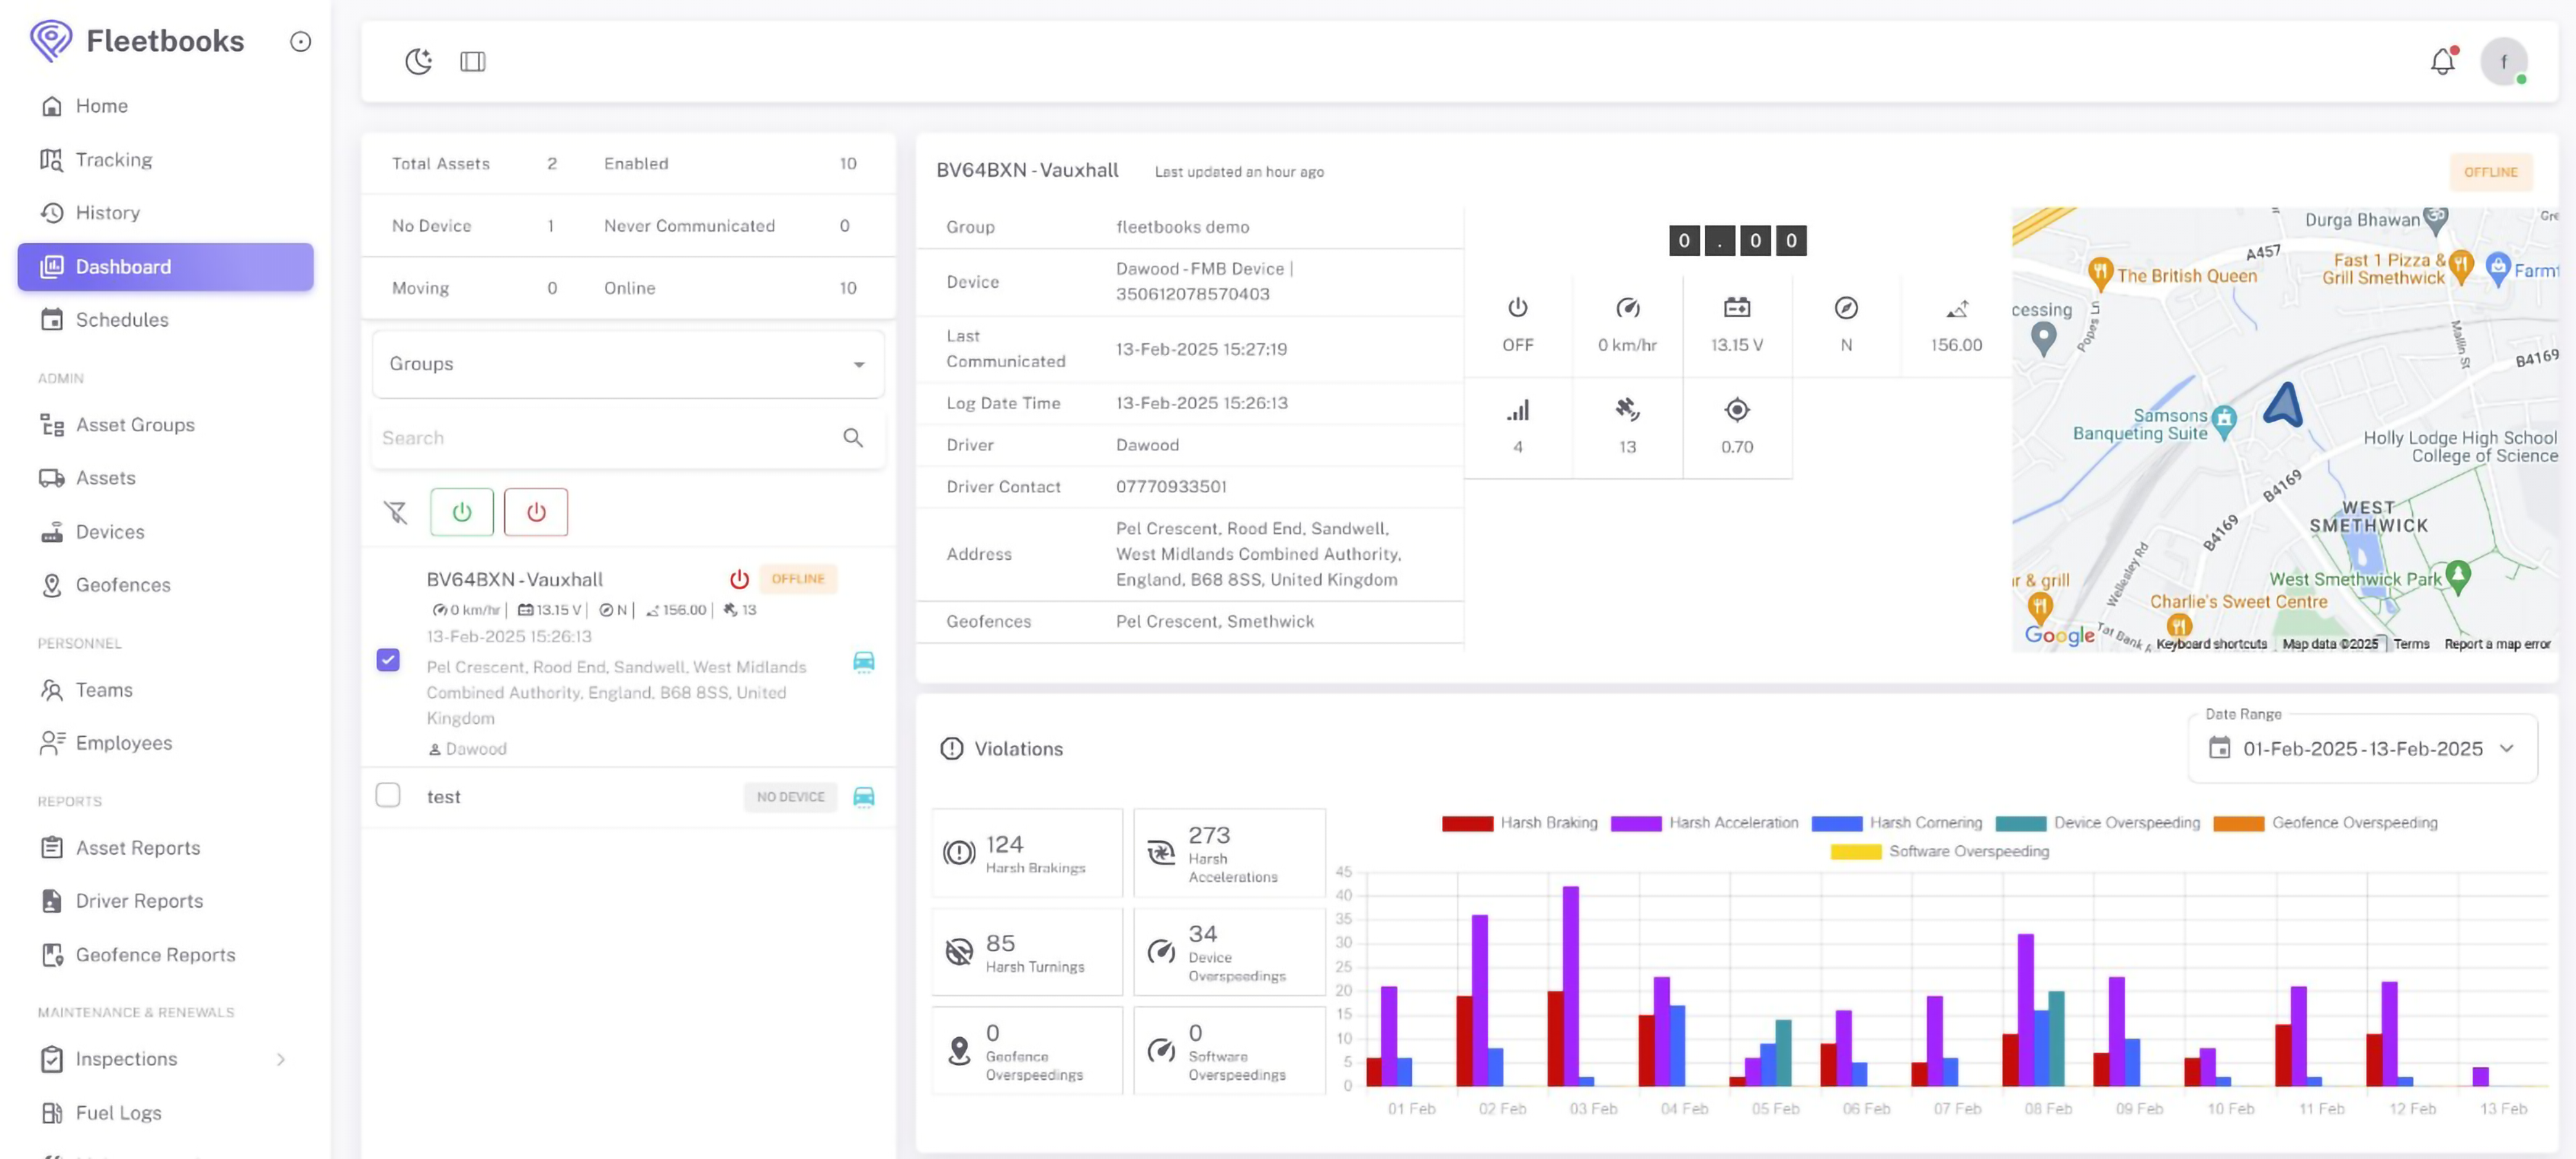Viewport: 2576px width, 1159px height.
Task: Click car icon on BV64BXN row
Action: (x=864, y=661)
